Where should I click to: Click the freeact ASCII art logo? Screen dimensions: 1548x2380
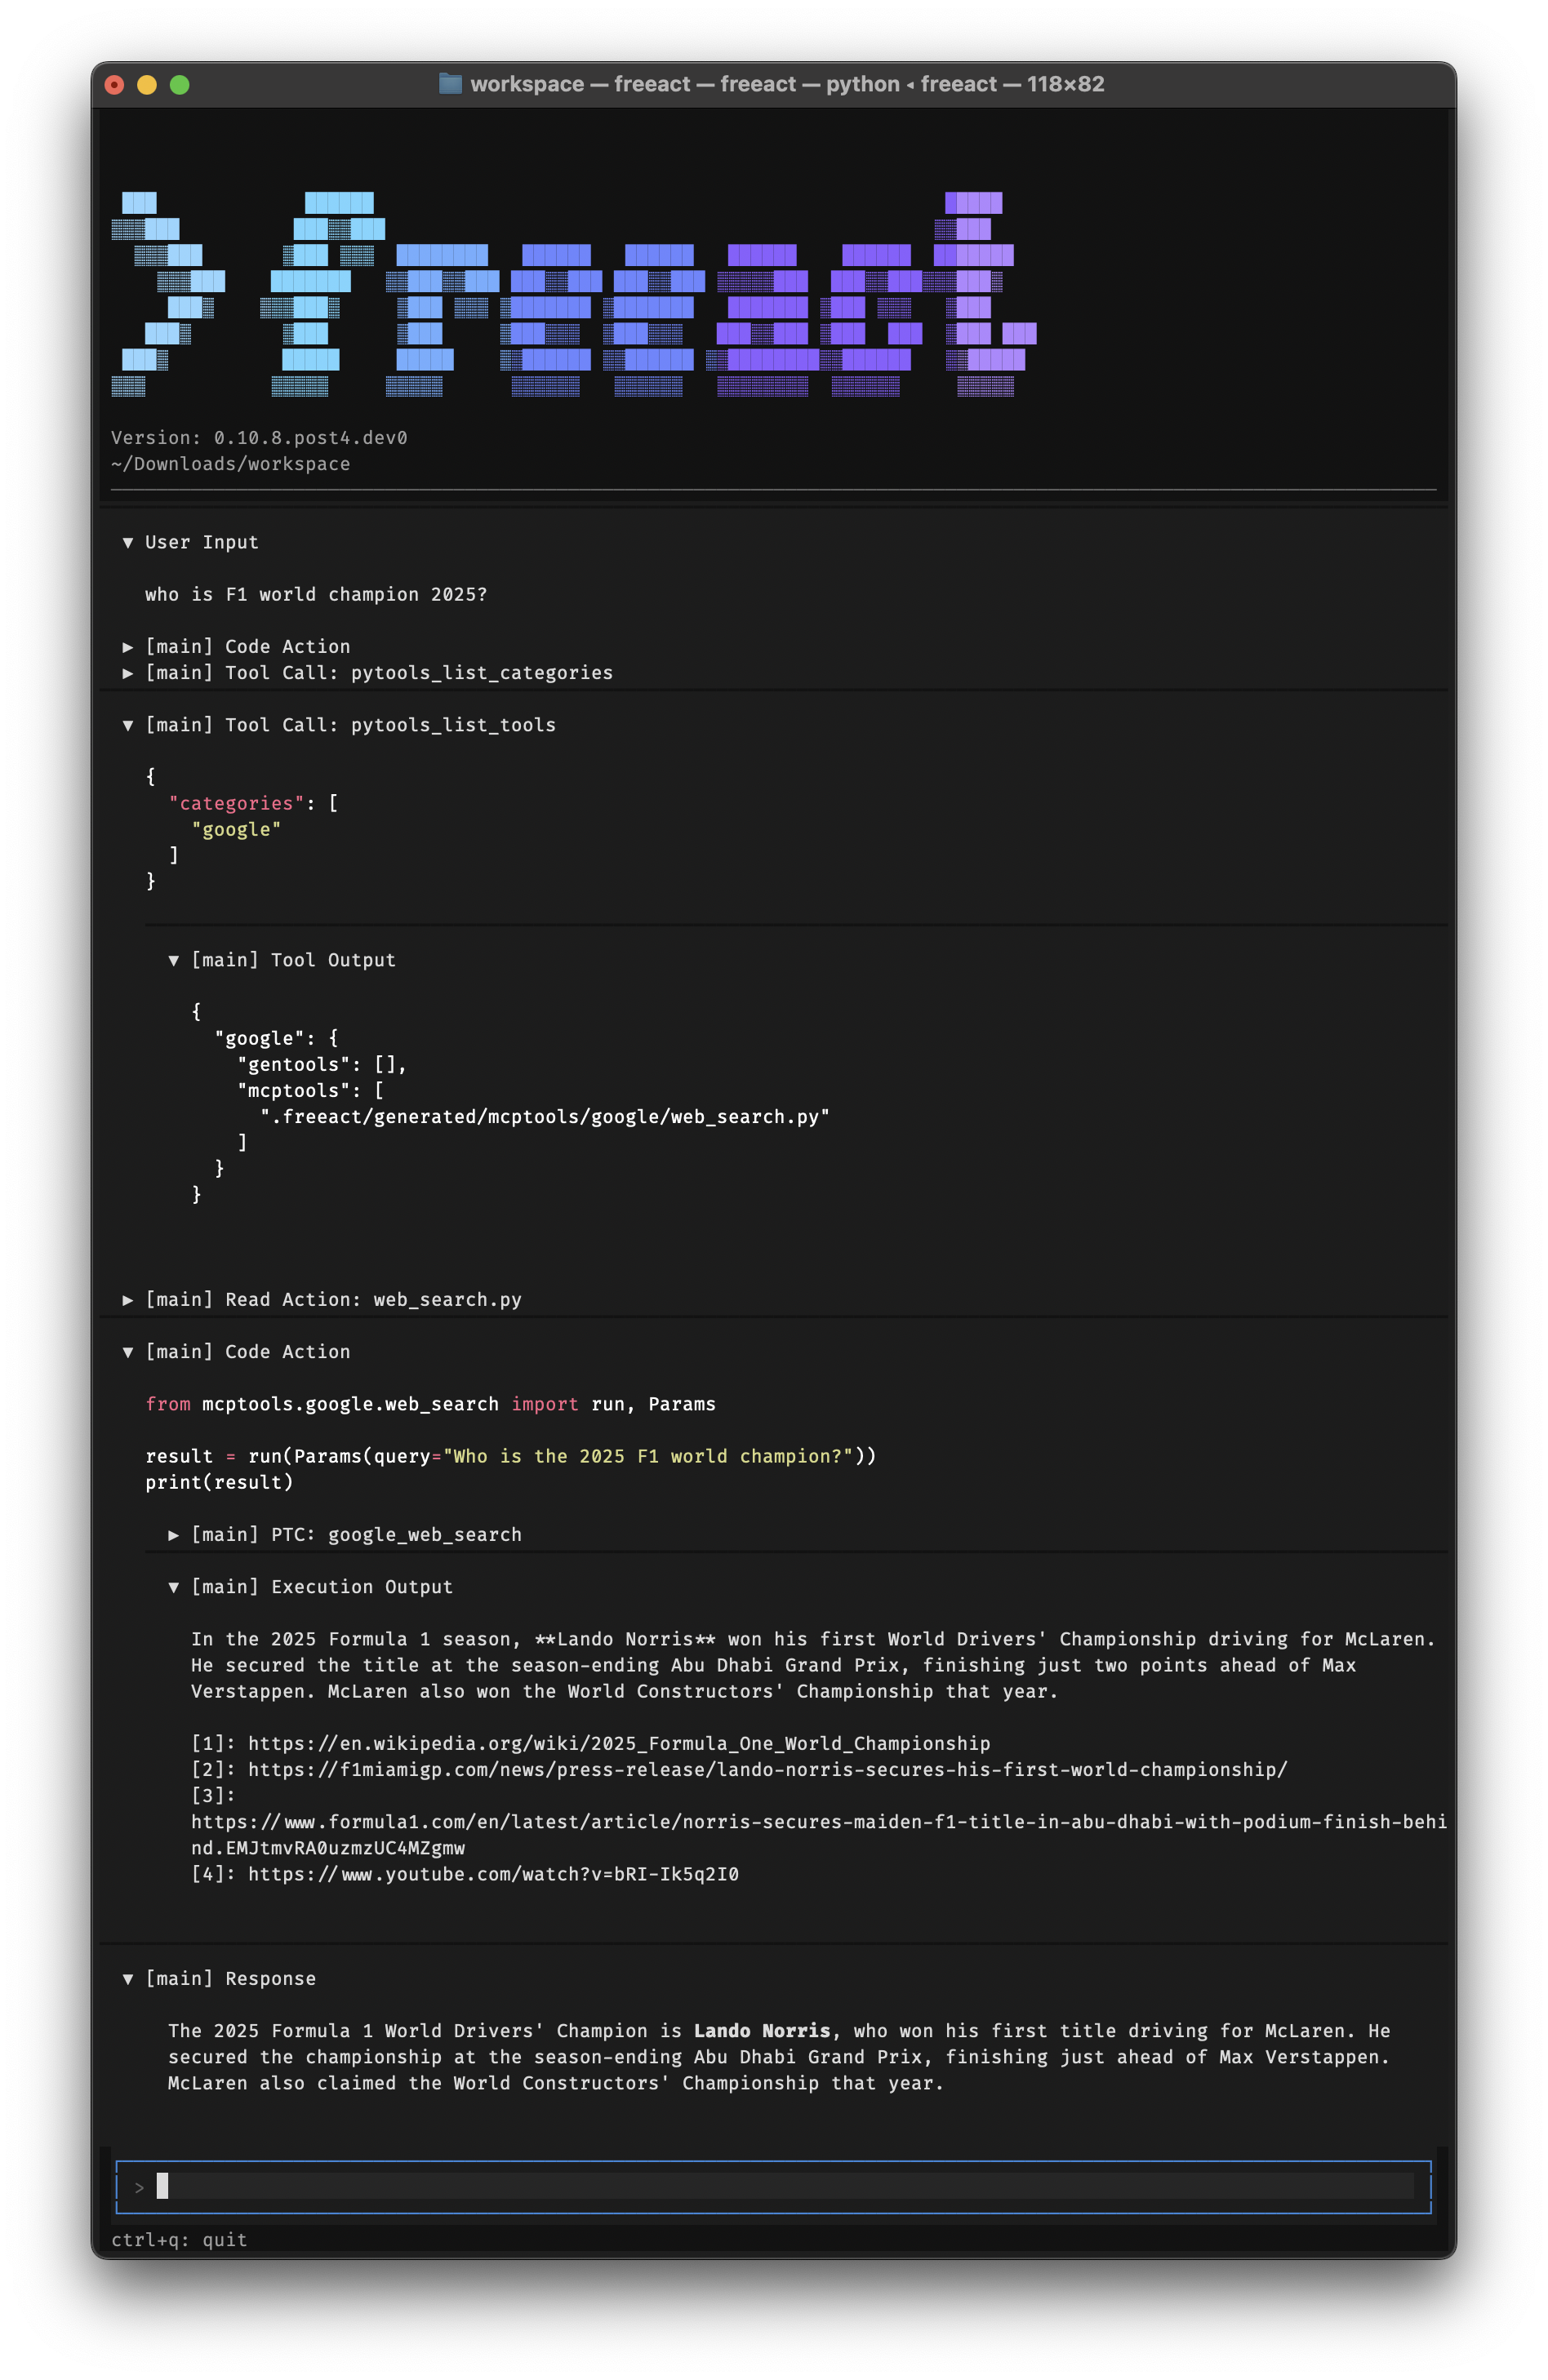572,295
